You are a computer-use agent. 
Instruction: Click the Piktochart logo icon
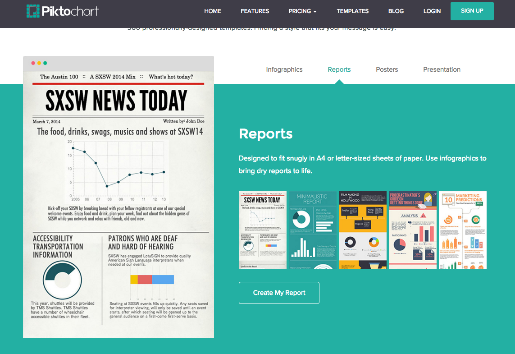(x=33, y=11)
